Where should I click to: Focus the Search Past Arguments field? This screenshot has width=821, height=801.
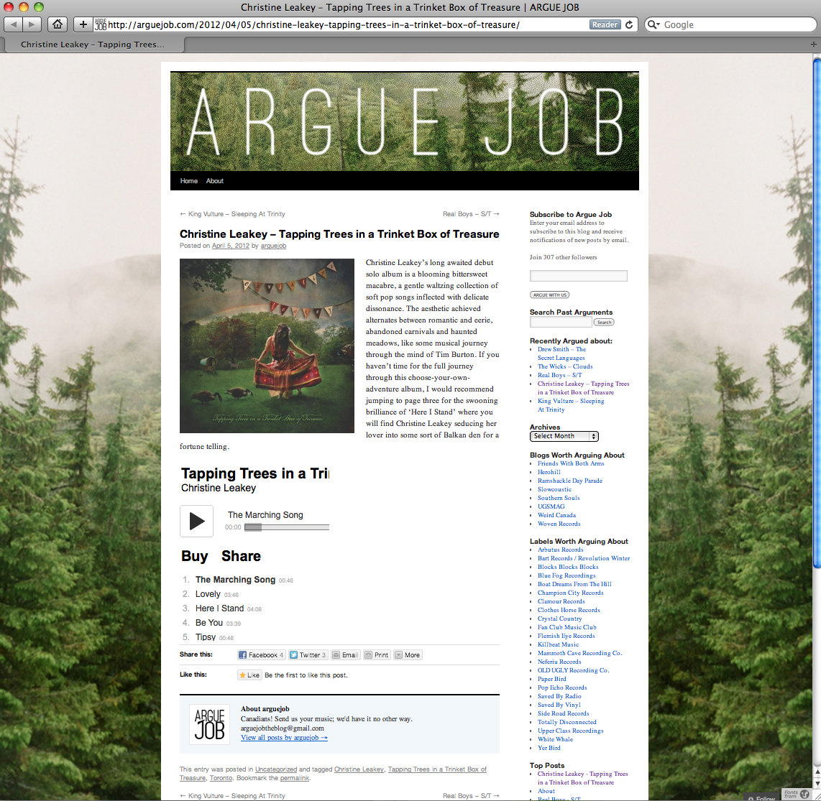coord(561,322)
